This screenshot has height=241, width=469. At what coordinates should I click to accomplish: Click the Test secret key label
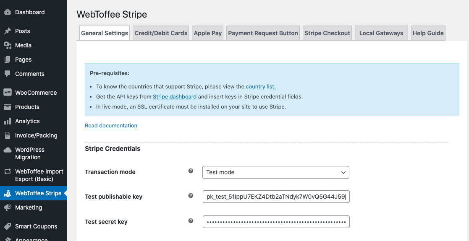point(106,222)
